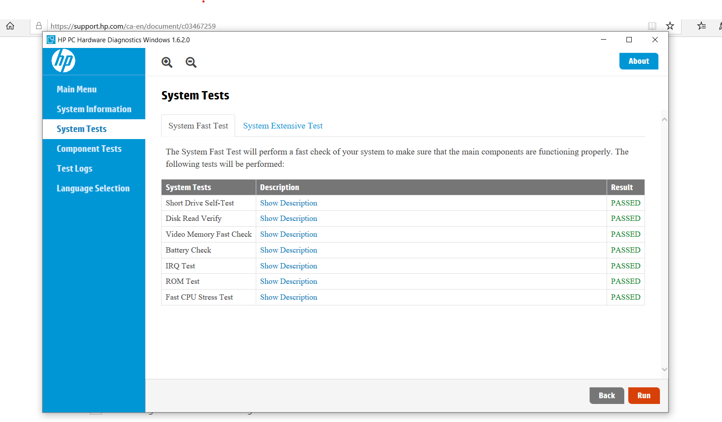Switch to System Extensive Test tab
The image size is (722, 422).
(x=283, y=126)
